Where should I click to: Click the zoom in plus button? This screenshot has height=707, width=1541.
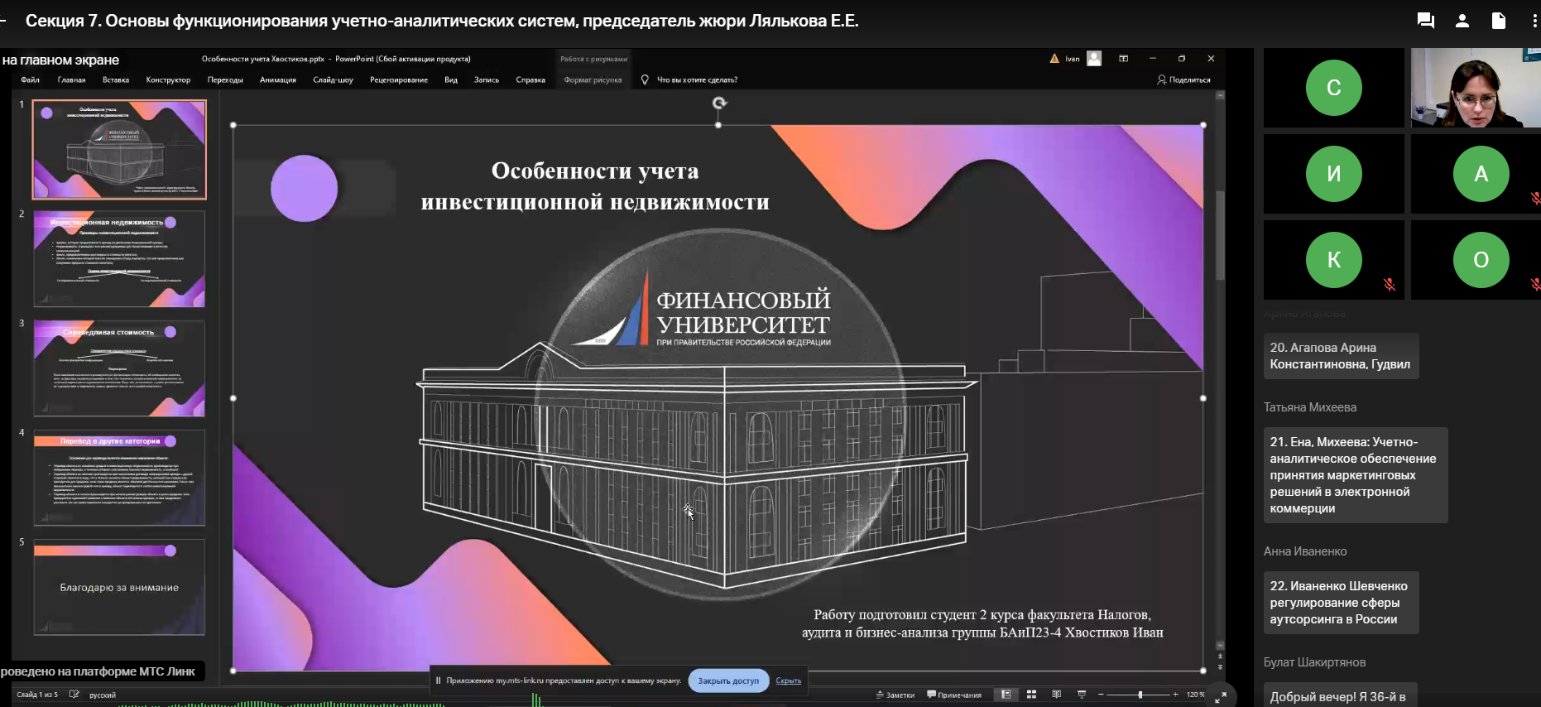pos(1175,695)
